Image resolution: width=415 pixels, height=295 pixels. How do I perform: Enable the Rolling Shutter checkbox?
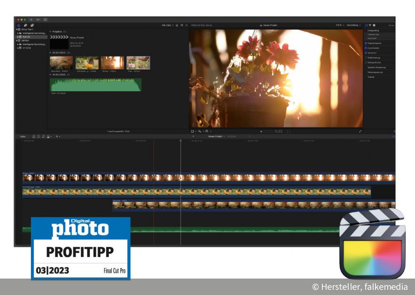pyautogui.click(x=366, y=62)
